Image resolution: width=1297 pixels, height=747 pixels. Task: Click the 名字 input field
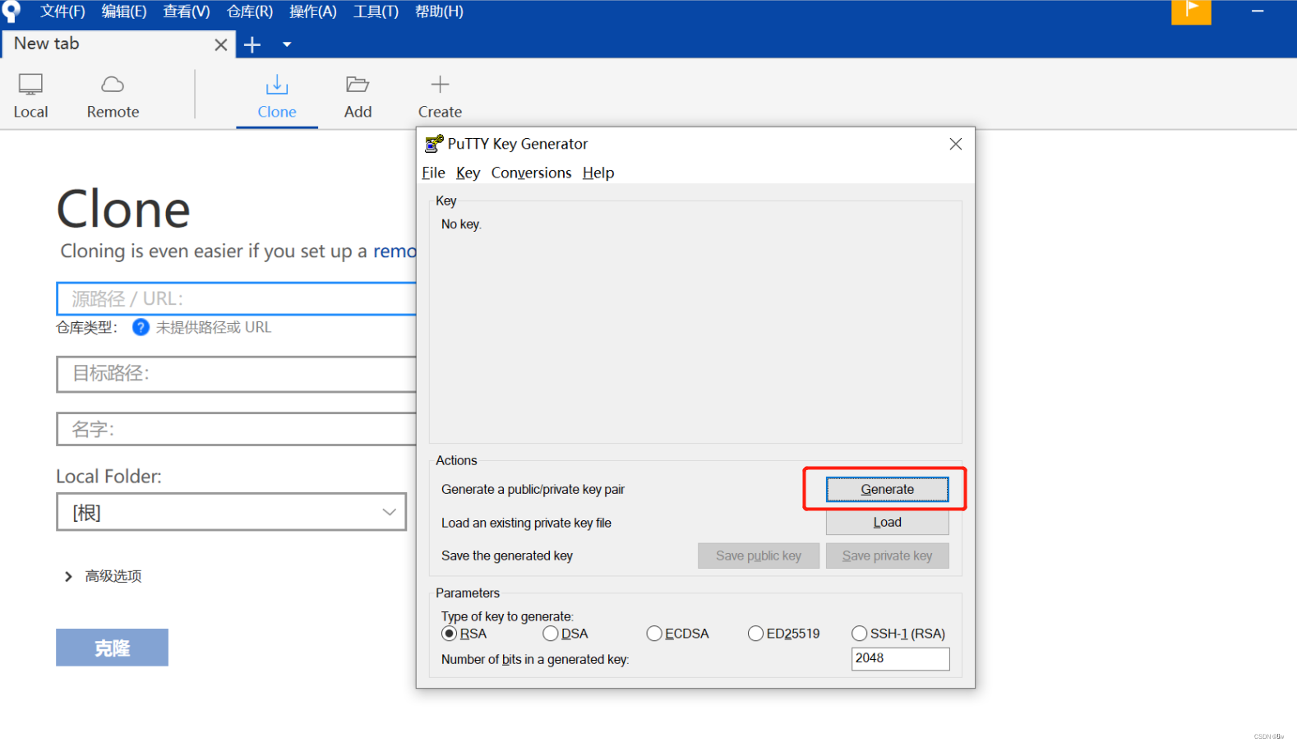pos(237,429)
